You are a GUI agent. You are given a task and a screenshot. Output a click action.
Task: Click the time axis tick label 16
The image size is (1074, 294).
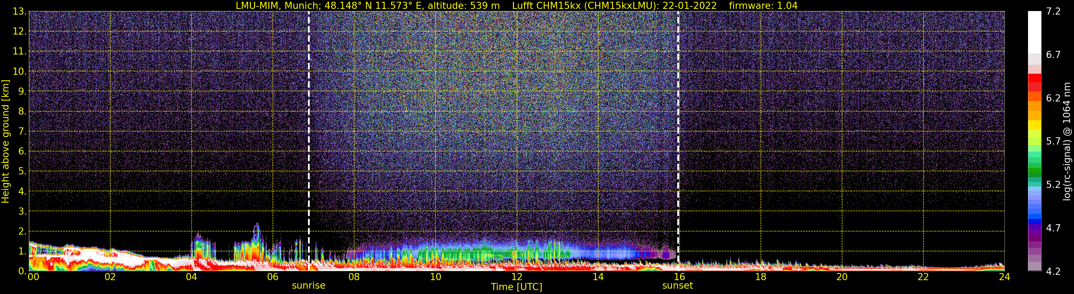coord(679,277)
